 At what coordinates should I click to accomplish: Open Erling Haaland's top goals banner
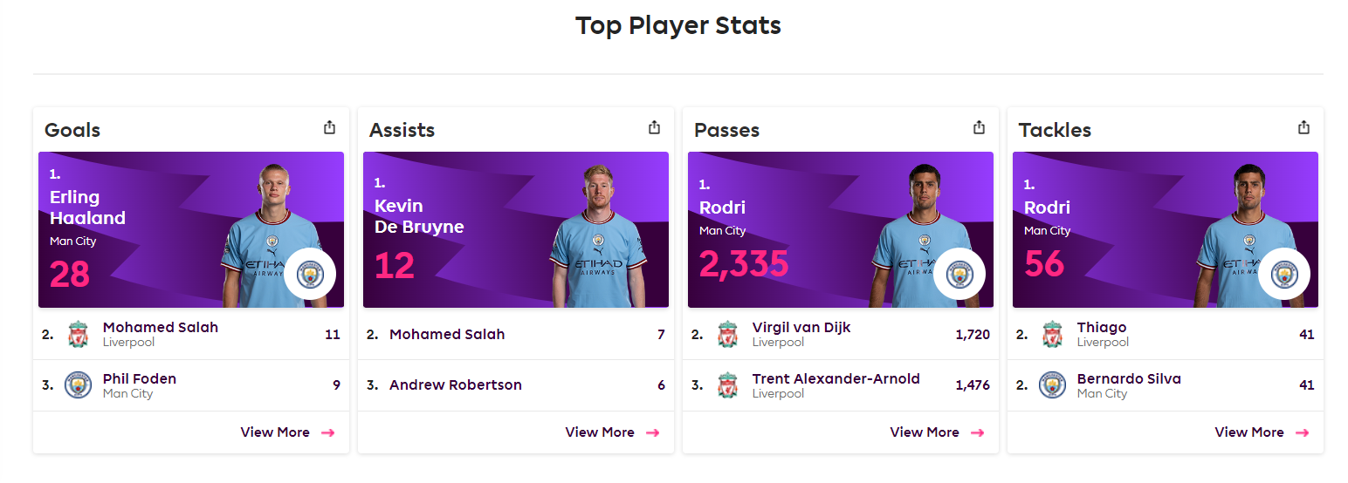(x=191, y=230)
